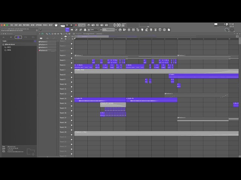241x180 pixels.
Task: Select Pattern 6 in picker
Action: 47,50
